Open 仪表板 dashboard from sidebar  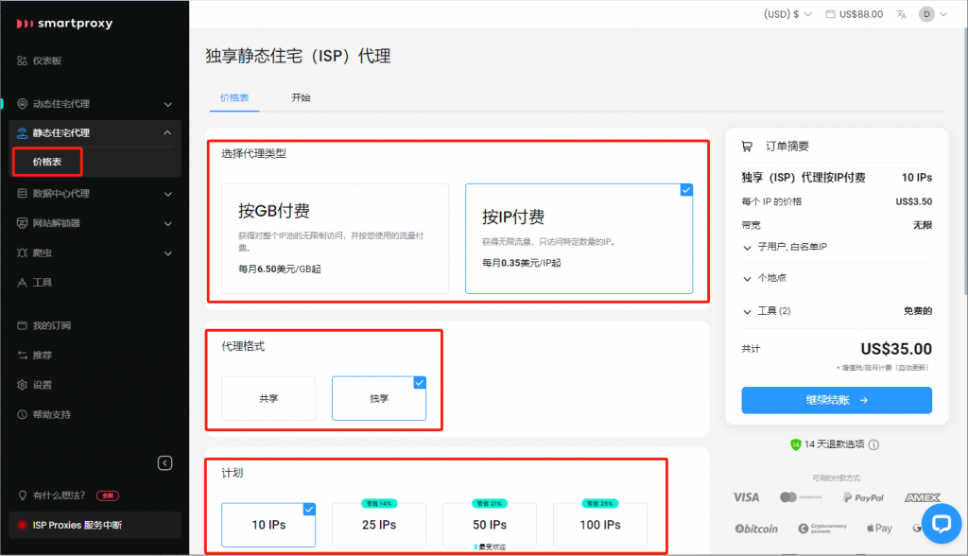point(46,61)
